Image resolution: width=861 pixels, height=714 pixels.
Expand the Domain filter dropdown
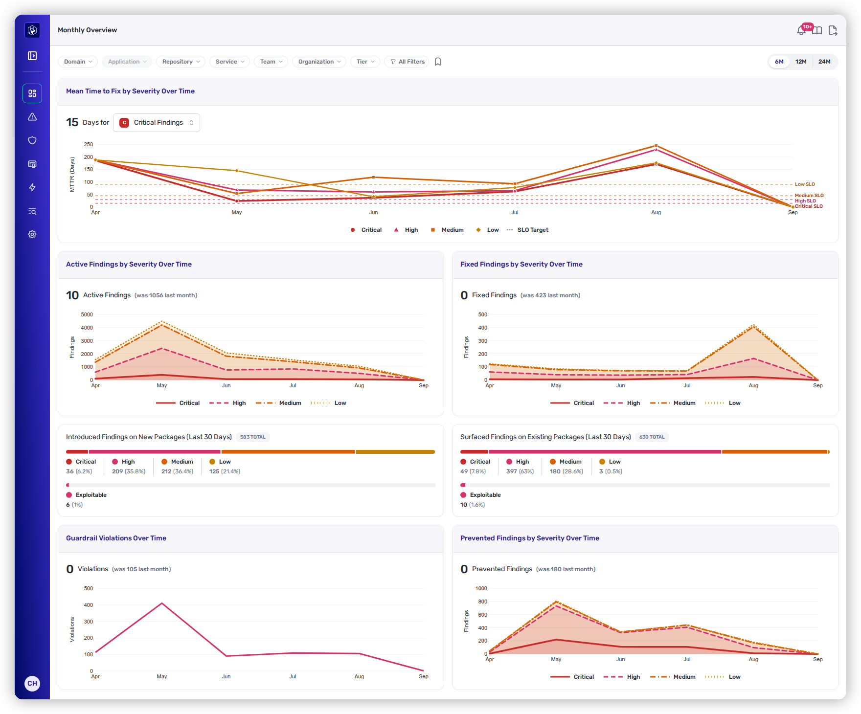click(x=78, y=62)
